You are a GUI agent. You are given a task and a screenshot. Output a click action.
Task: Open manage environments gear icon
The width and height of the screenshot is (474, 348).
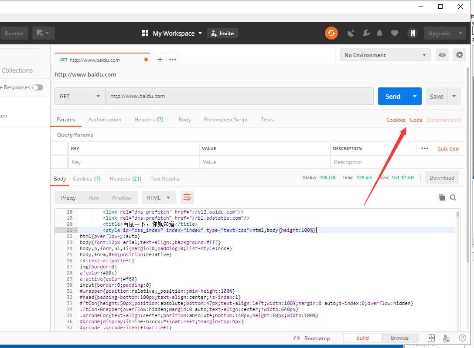pyautogui.click(x=460, y=55)
